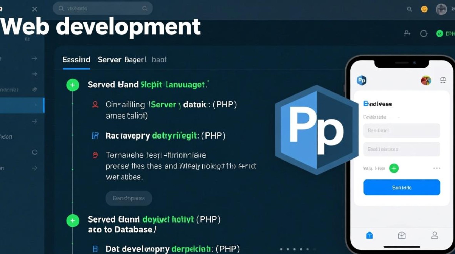Viewport: 455px width, 254px height.
Task: Close the panel with the X beside search
Action: [x=35, y=9]
